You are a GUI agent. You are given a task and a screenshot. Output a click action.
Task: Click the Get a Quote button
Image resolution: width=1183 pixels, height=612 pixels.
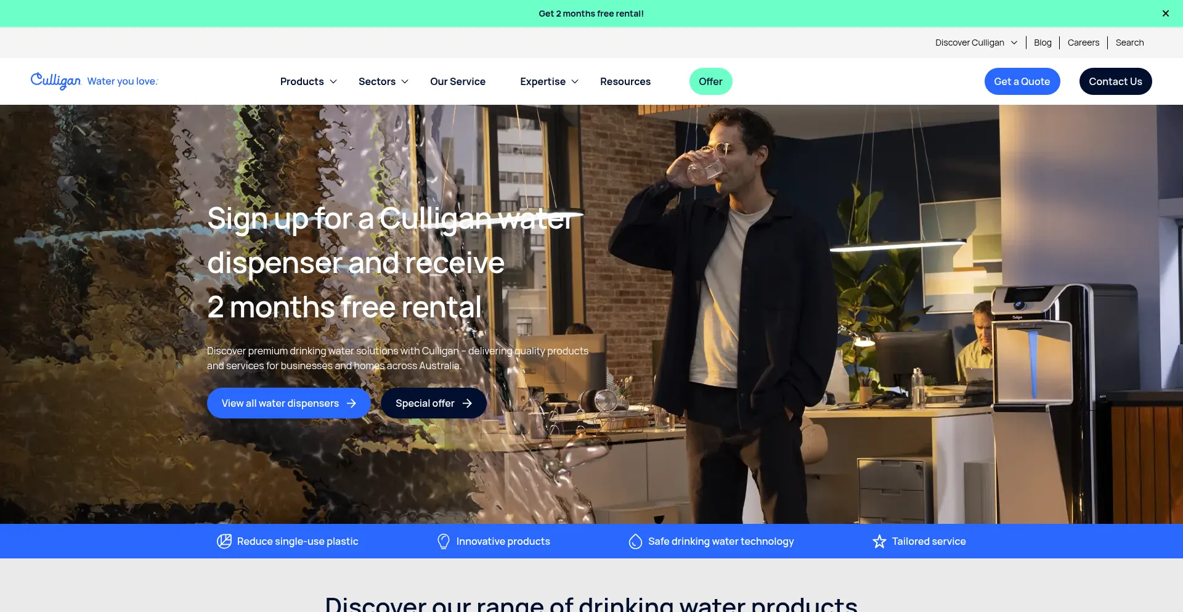pos(1022,81)
